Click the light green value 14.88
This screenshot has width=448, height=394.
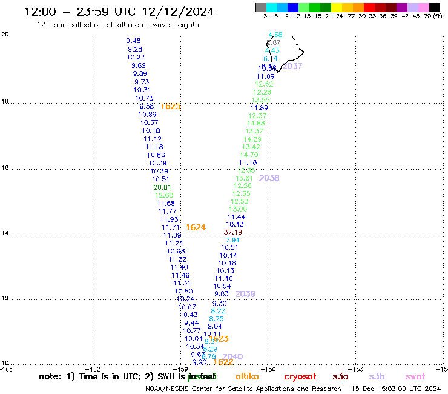coord(256,123)
